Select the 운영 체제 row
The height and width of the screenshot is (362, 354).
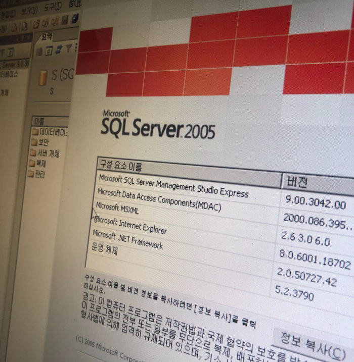[105, 248]
